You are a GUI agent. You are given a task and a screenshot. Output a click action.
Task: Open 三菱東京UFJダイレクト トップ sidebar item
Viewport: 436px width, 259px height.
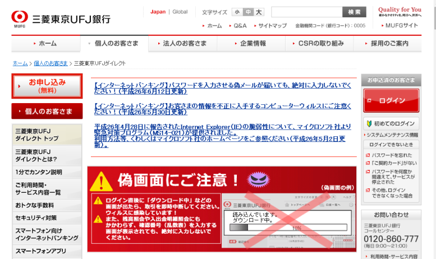(x=47, y=135)
